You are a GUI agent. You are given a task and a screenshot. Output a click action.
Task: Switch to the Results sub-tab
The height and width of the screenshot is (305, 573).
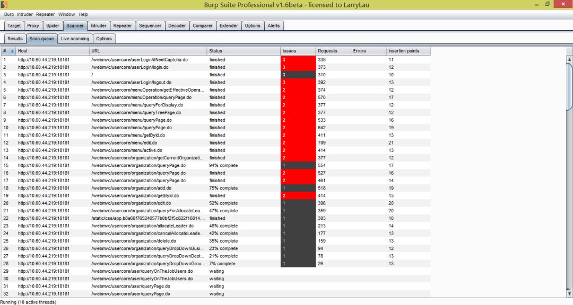coord(15,39)
